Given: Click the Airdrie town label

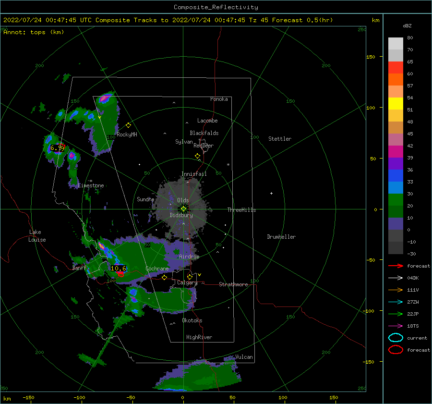Looking at the screenshot, I should tap(189, 257).
